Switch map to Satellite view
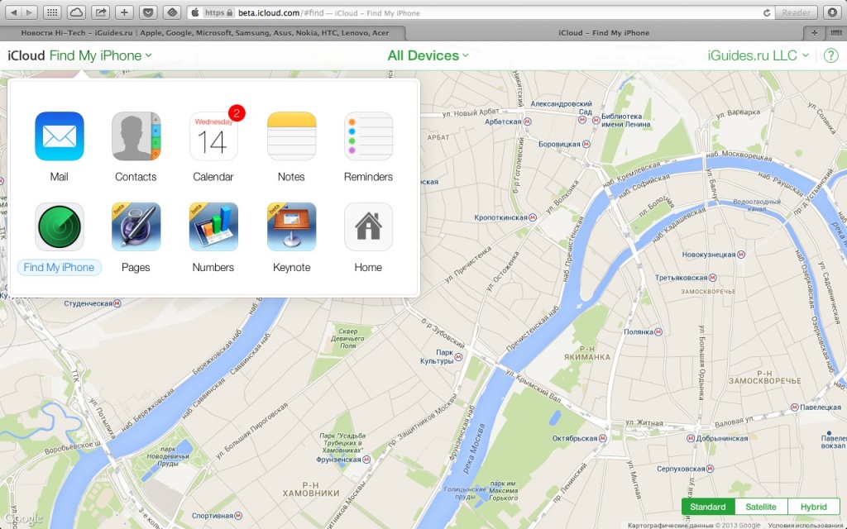This screenshot has width=847, height=529. tap(761, 507)
